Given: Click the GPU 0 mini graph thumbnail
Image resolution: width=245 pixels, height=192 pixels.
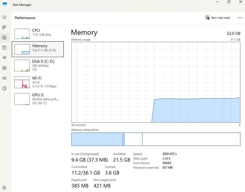Looking at the screenshot, I should click(22, 99).
